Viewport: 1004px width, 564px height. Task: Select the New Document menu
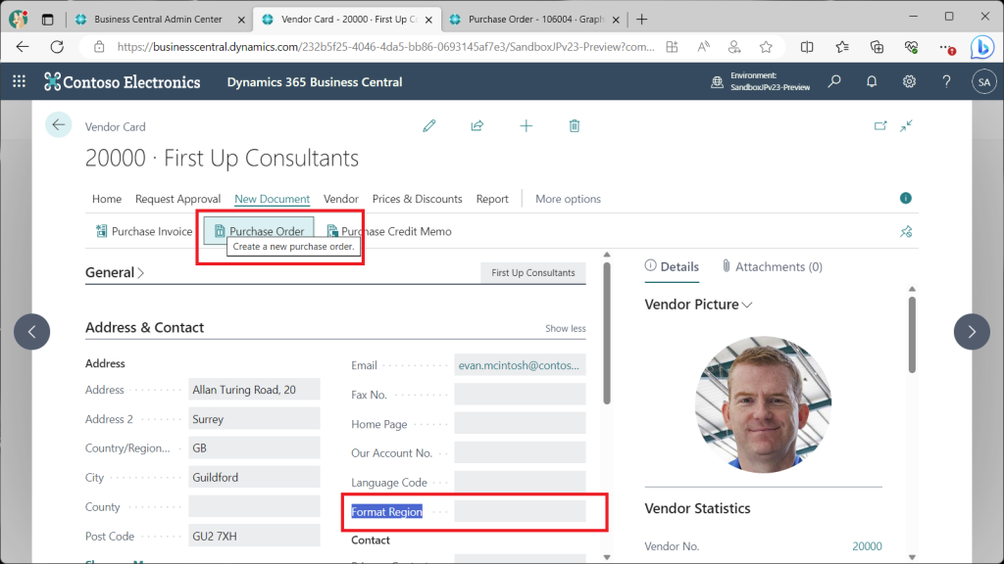click(273, 199)
